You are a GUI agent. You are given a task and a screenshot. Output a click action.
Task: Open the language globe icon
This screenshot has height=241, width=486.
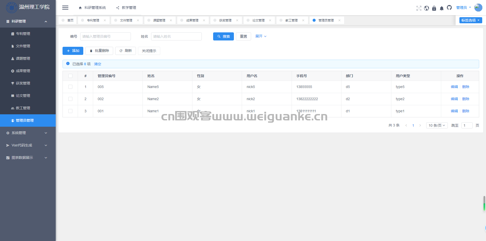(x=427, y=8)
